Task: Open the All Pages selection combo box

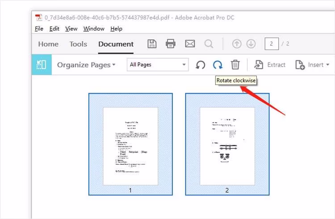Action: point(158,65)
